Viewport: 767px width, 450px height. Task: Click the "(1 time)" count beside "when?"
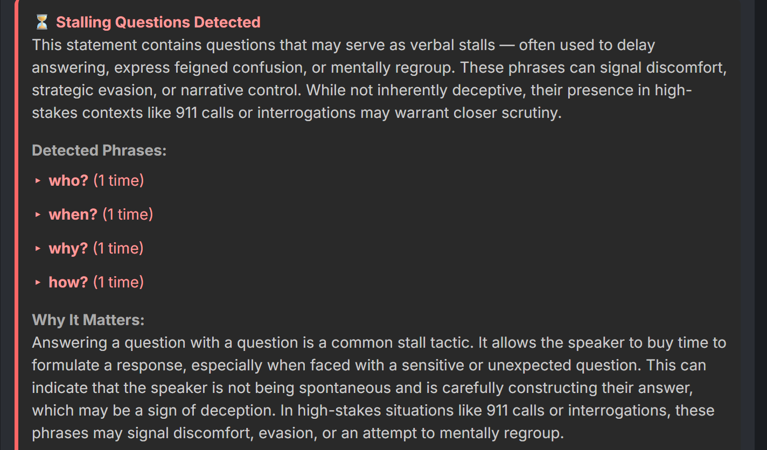pos(128,214)
